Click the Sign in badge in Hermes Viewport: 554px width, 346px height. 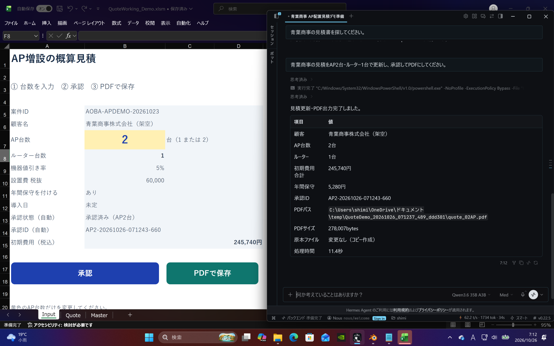click(x=379, y=318)
